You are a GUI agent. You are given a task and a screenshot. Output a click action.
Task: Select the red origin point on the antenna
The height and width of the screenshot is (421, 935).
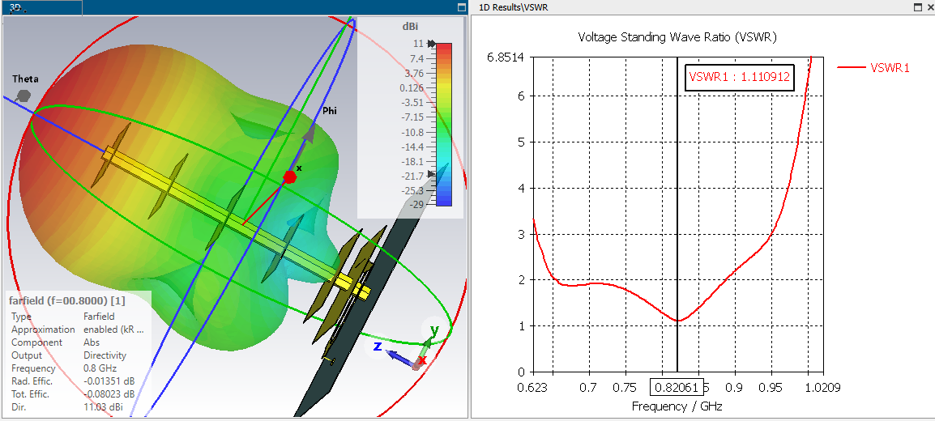tap(289, 176)
